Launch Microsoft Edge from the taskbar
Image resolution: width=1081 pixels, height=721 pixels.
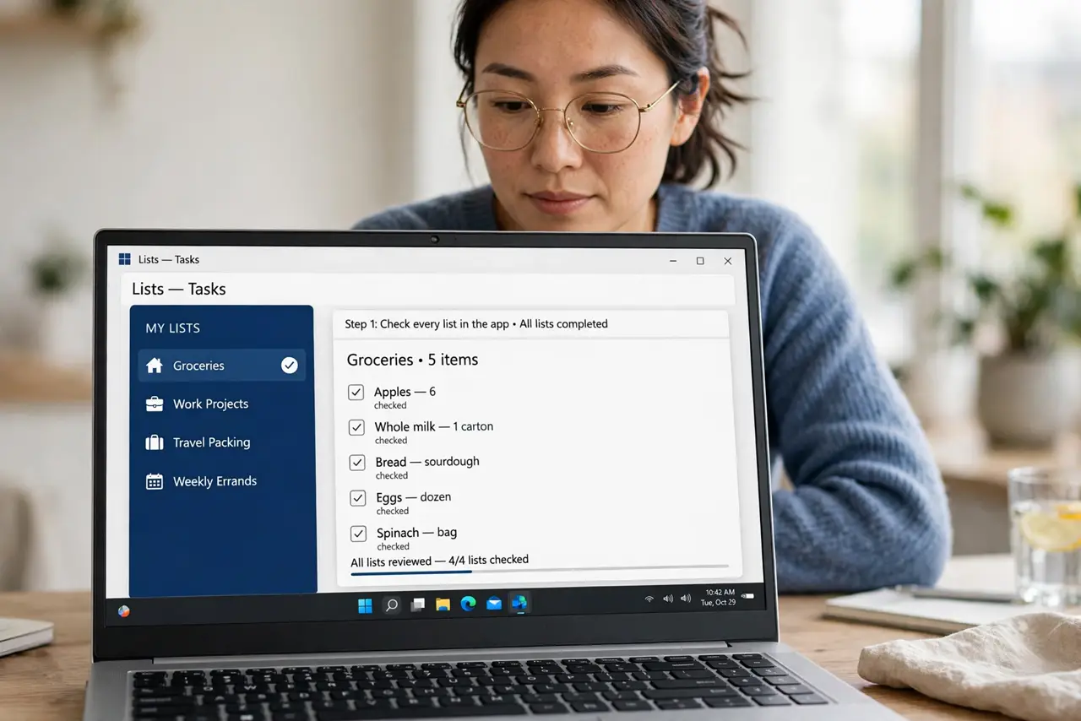(x=468, y=604)
